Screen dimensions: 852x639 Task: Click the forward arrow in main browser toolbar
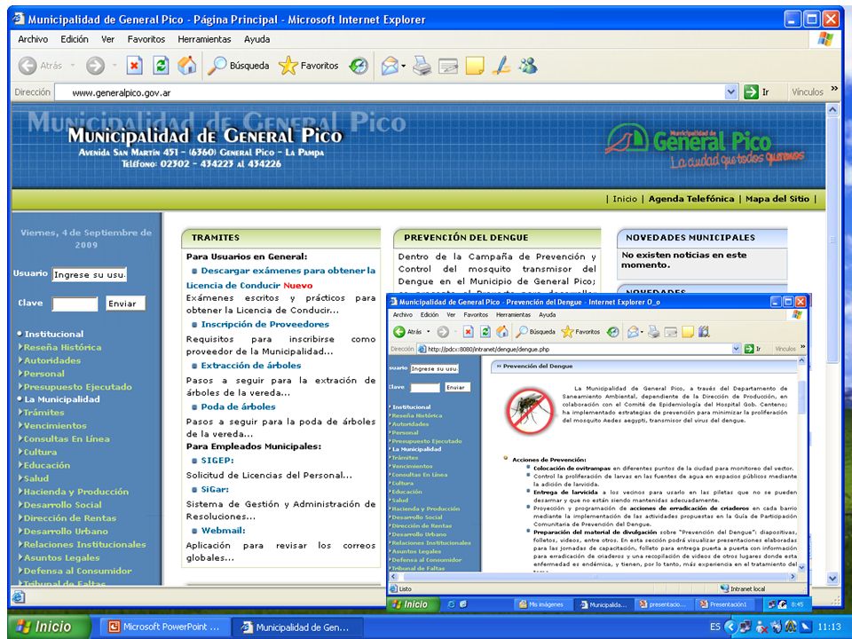[95, 66]
